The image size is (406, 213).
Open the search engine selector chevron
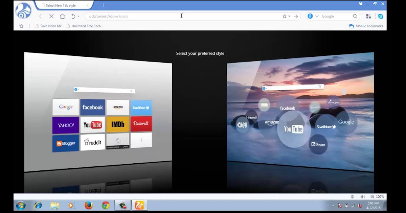[x=317, y=16]
